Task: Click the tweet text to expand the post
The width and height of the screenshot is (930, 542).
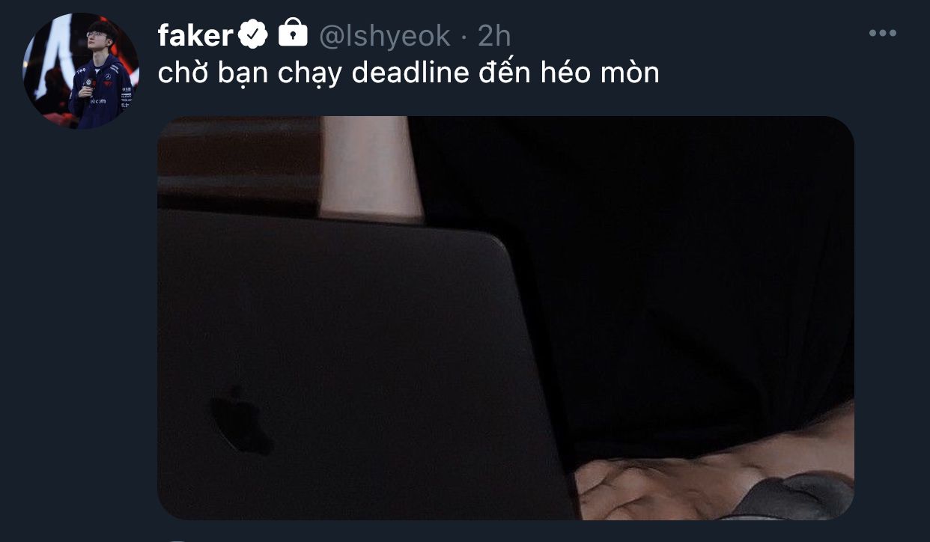Action: click(x=409, y=73)
